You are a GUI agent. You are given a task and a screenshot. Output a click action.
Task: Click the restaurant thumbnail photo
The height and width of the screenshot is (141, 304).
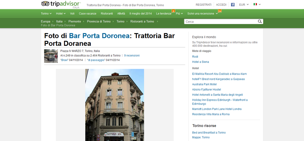pos(51,56)
